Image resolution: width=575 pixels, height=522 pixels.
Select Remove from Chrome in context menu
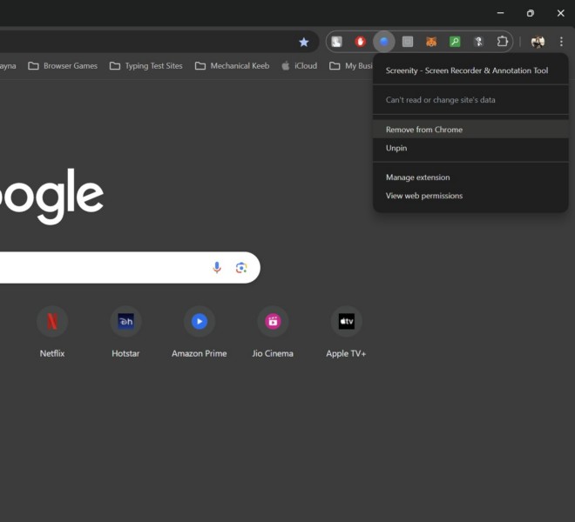point(424,130)
